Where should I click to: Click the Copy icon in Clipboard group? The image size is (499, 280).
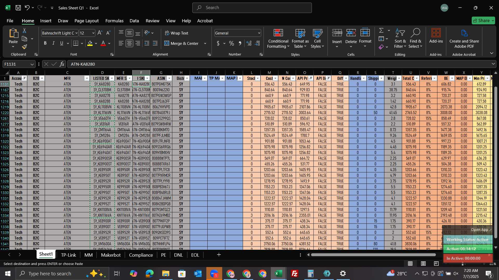click(24, 39)
